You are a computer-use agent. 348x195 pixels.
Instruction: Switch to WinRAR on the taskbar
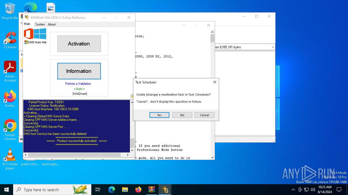[152, 190]
